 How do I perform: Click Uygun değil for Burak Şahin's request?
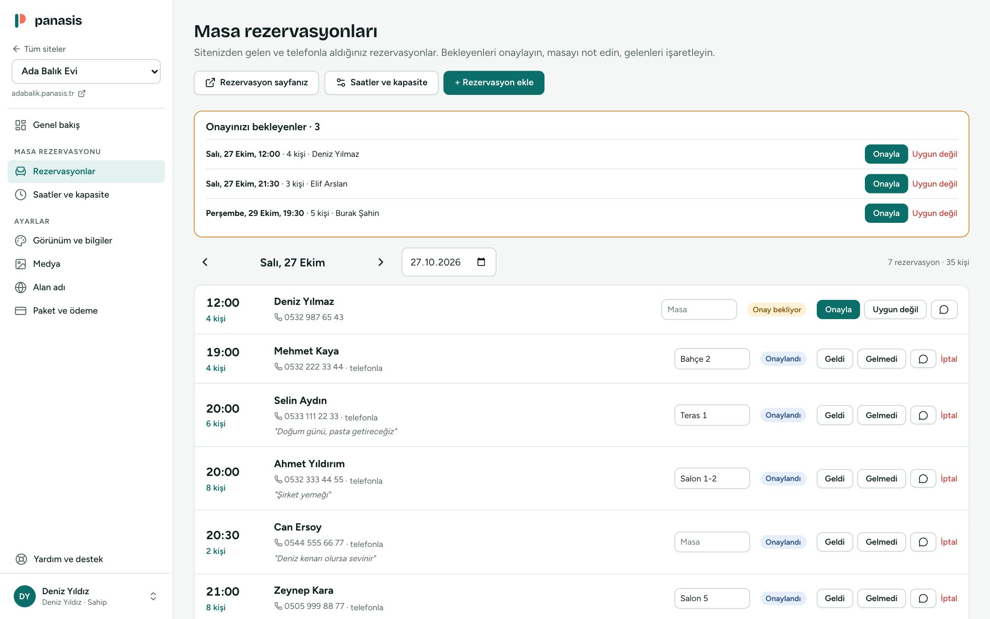point(934,213)
